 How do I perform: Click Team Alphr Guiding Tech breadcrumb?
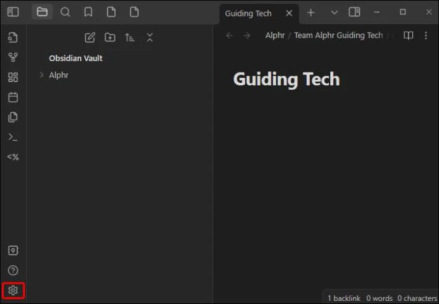point(338,35)
